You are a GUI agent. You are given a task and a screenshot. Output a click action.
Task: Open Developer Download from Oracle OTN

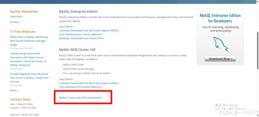(82, 38)
